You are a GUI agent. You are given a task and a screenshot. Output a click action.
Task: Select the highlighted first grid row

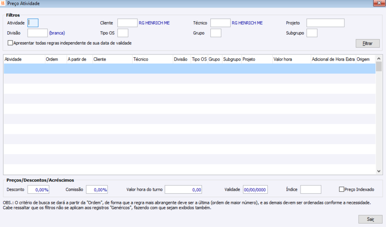(x=189, y=68)
